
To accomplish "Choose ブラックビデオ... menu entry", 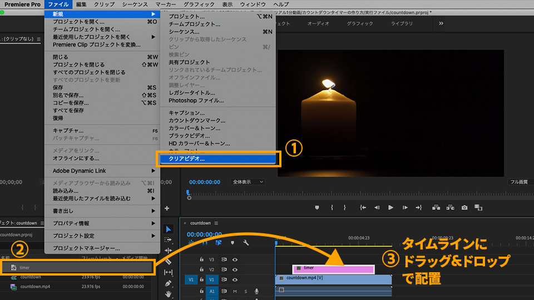I will (x=218, y=136).
